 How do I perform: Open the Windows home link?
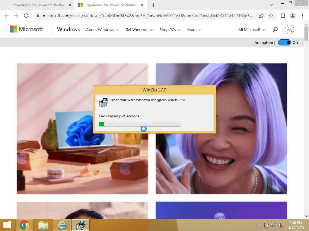pyautogui.click(x=68, y=29)
